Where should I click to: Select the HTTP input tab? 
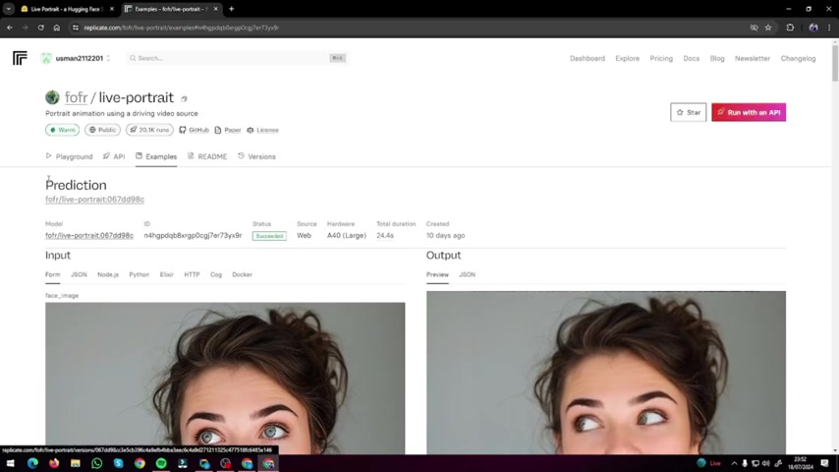click(x=192, y=274)
